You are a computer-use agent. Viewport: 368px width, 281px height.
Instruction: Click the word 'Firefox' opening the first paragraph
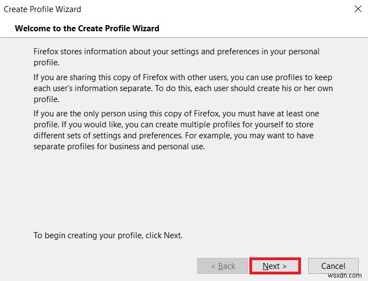click(48, 52)
